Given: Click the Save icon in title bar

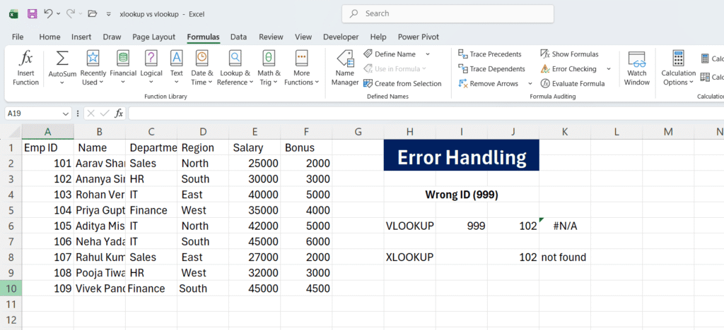Looking at the screenshot, I should 32,14.
